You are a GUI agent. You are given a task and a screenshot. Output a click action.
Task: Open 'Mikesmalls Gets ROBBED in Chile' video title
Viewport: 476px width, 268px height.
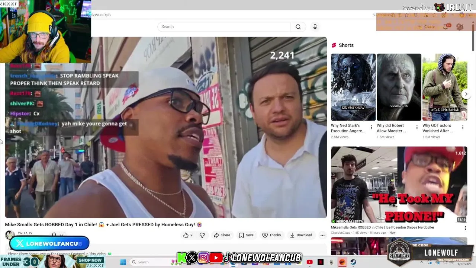coord(383,227)
